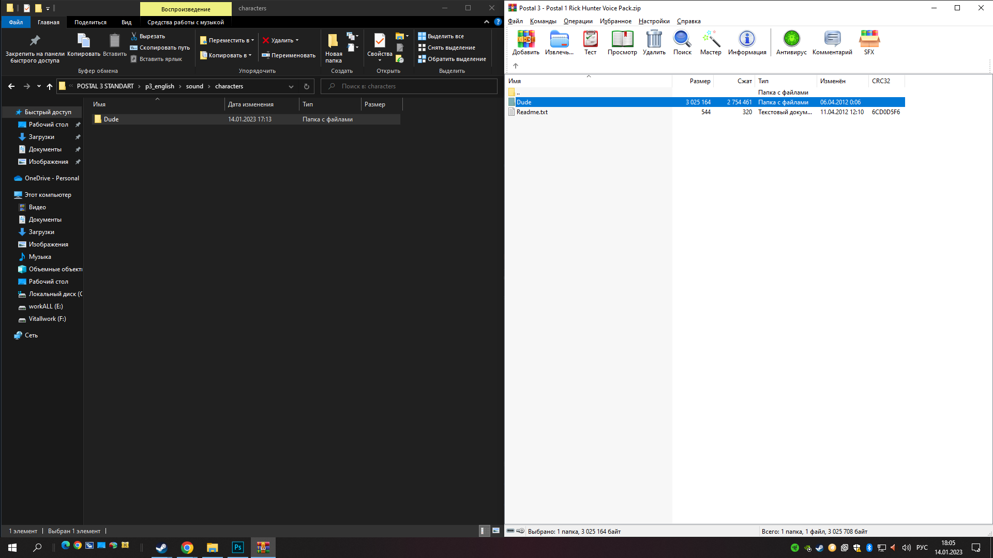Expand the Move to (Переместить в) dropdown
Image resolution: width=993 pixels, height=558 pixels.
coord(228,40)
